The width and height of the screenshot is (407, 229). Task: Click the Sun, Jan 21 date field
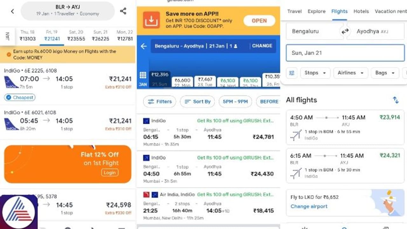(345, 53)
